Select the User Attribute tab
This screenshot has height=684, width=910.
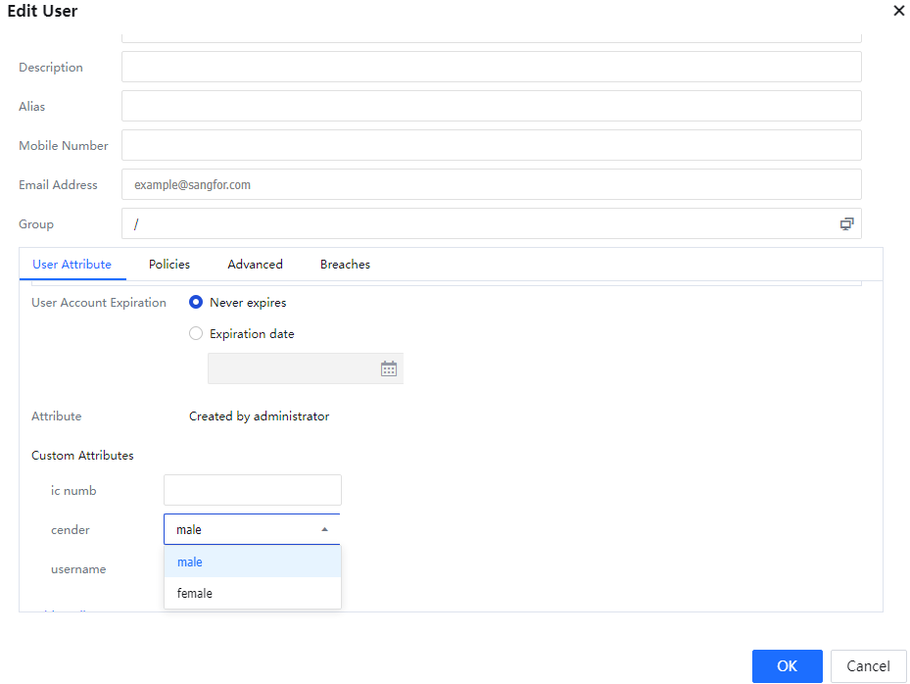point(72,265)
